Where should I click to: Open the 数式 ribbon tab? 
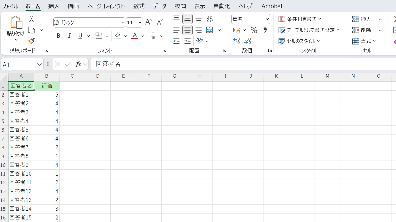(139, 6)
